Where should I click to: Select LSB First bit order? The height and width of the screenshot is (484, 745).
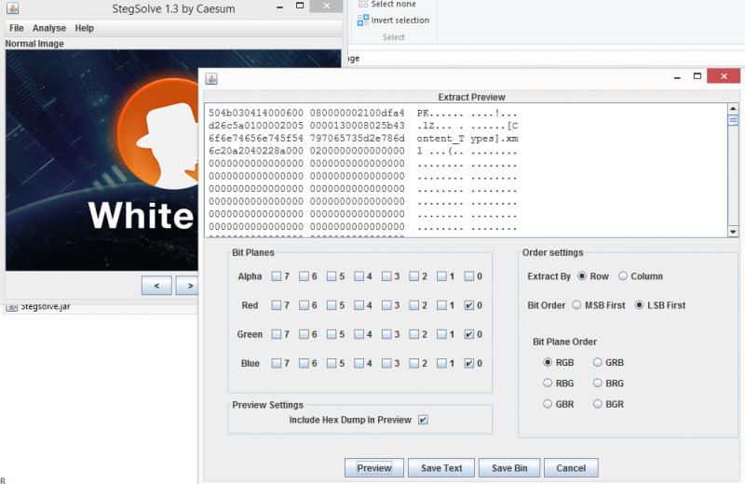click(640, 305)
